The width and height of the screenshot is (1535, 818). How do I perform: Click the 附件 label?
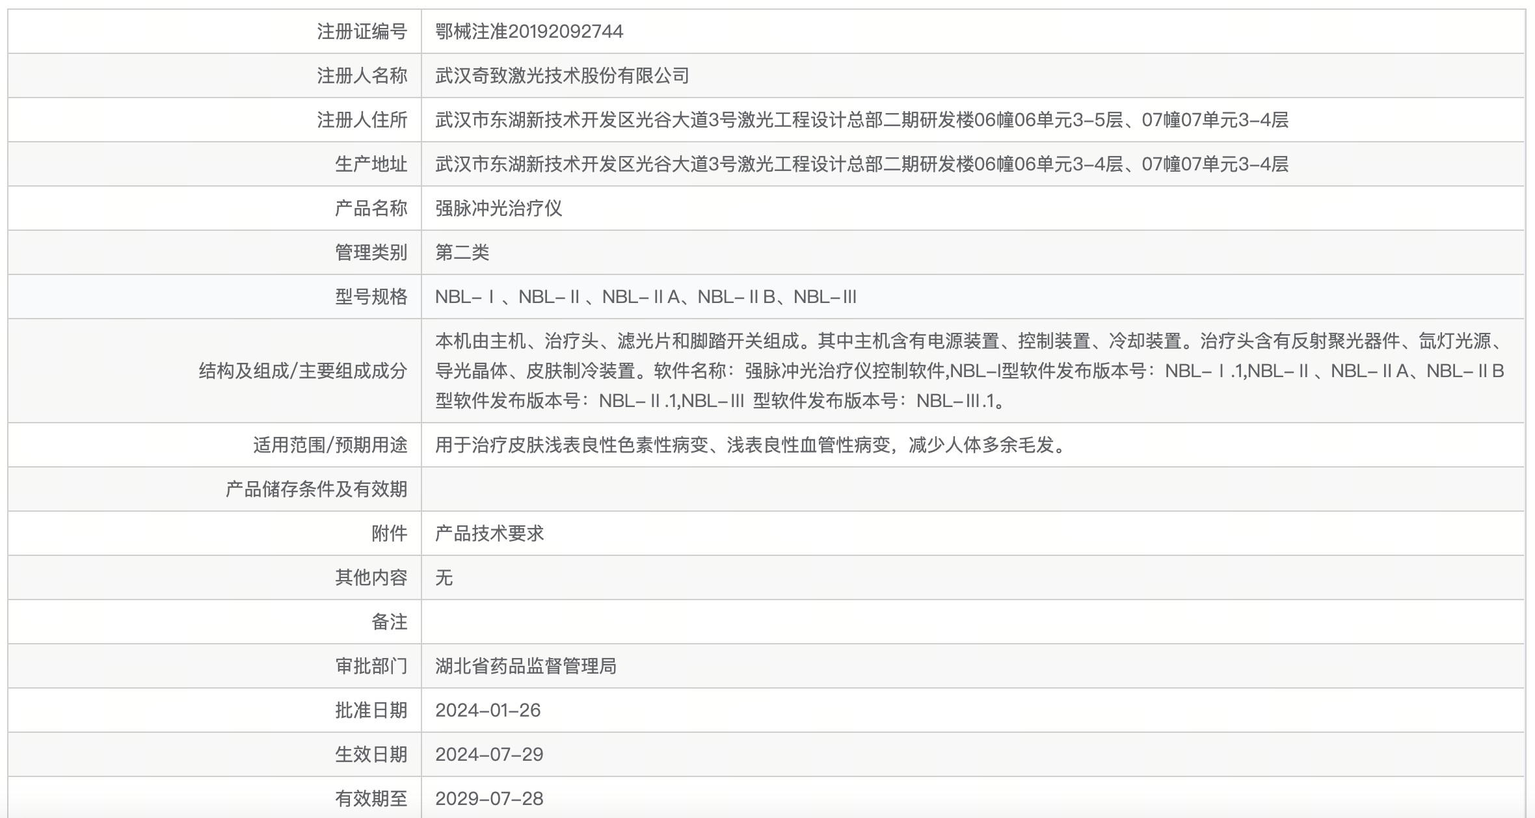click(x=389, y=533)
